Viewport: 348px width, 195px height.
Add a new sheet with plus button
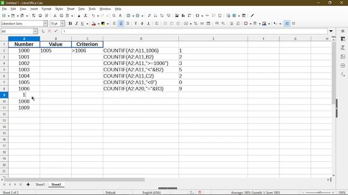pyautogui.click(x=28, y=184)
